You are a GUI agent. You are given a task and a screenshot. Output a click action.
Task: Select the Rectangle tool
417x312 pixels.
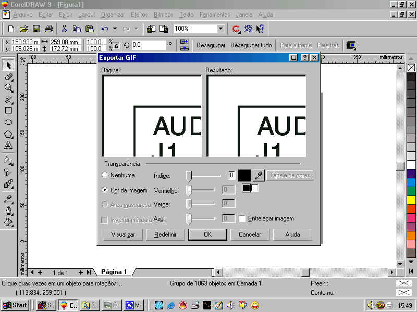tap(8, 110)
